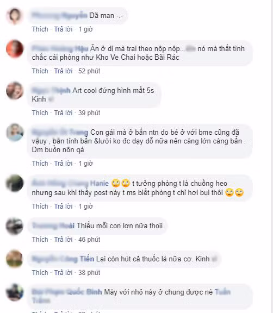Viewport: 273px width, 313px height.
Task: Open profile picture beside 'Dã man' comment
Action: (15, 16)
